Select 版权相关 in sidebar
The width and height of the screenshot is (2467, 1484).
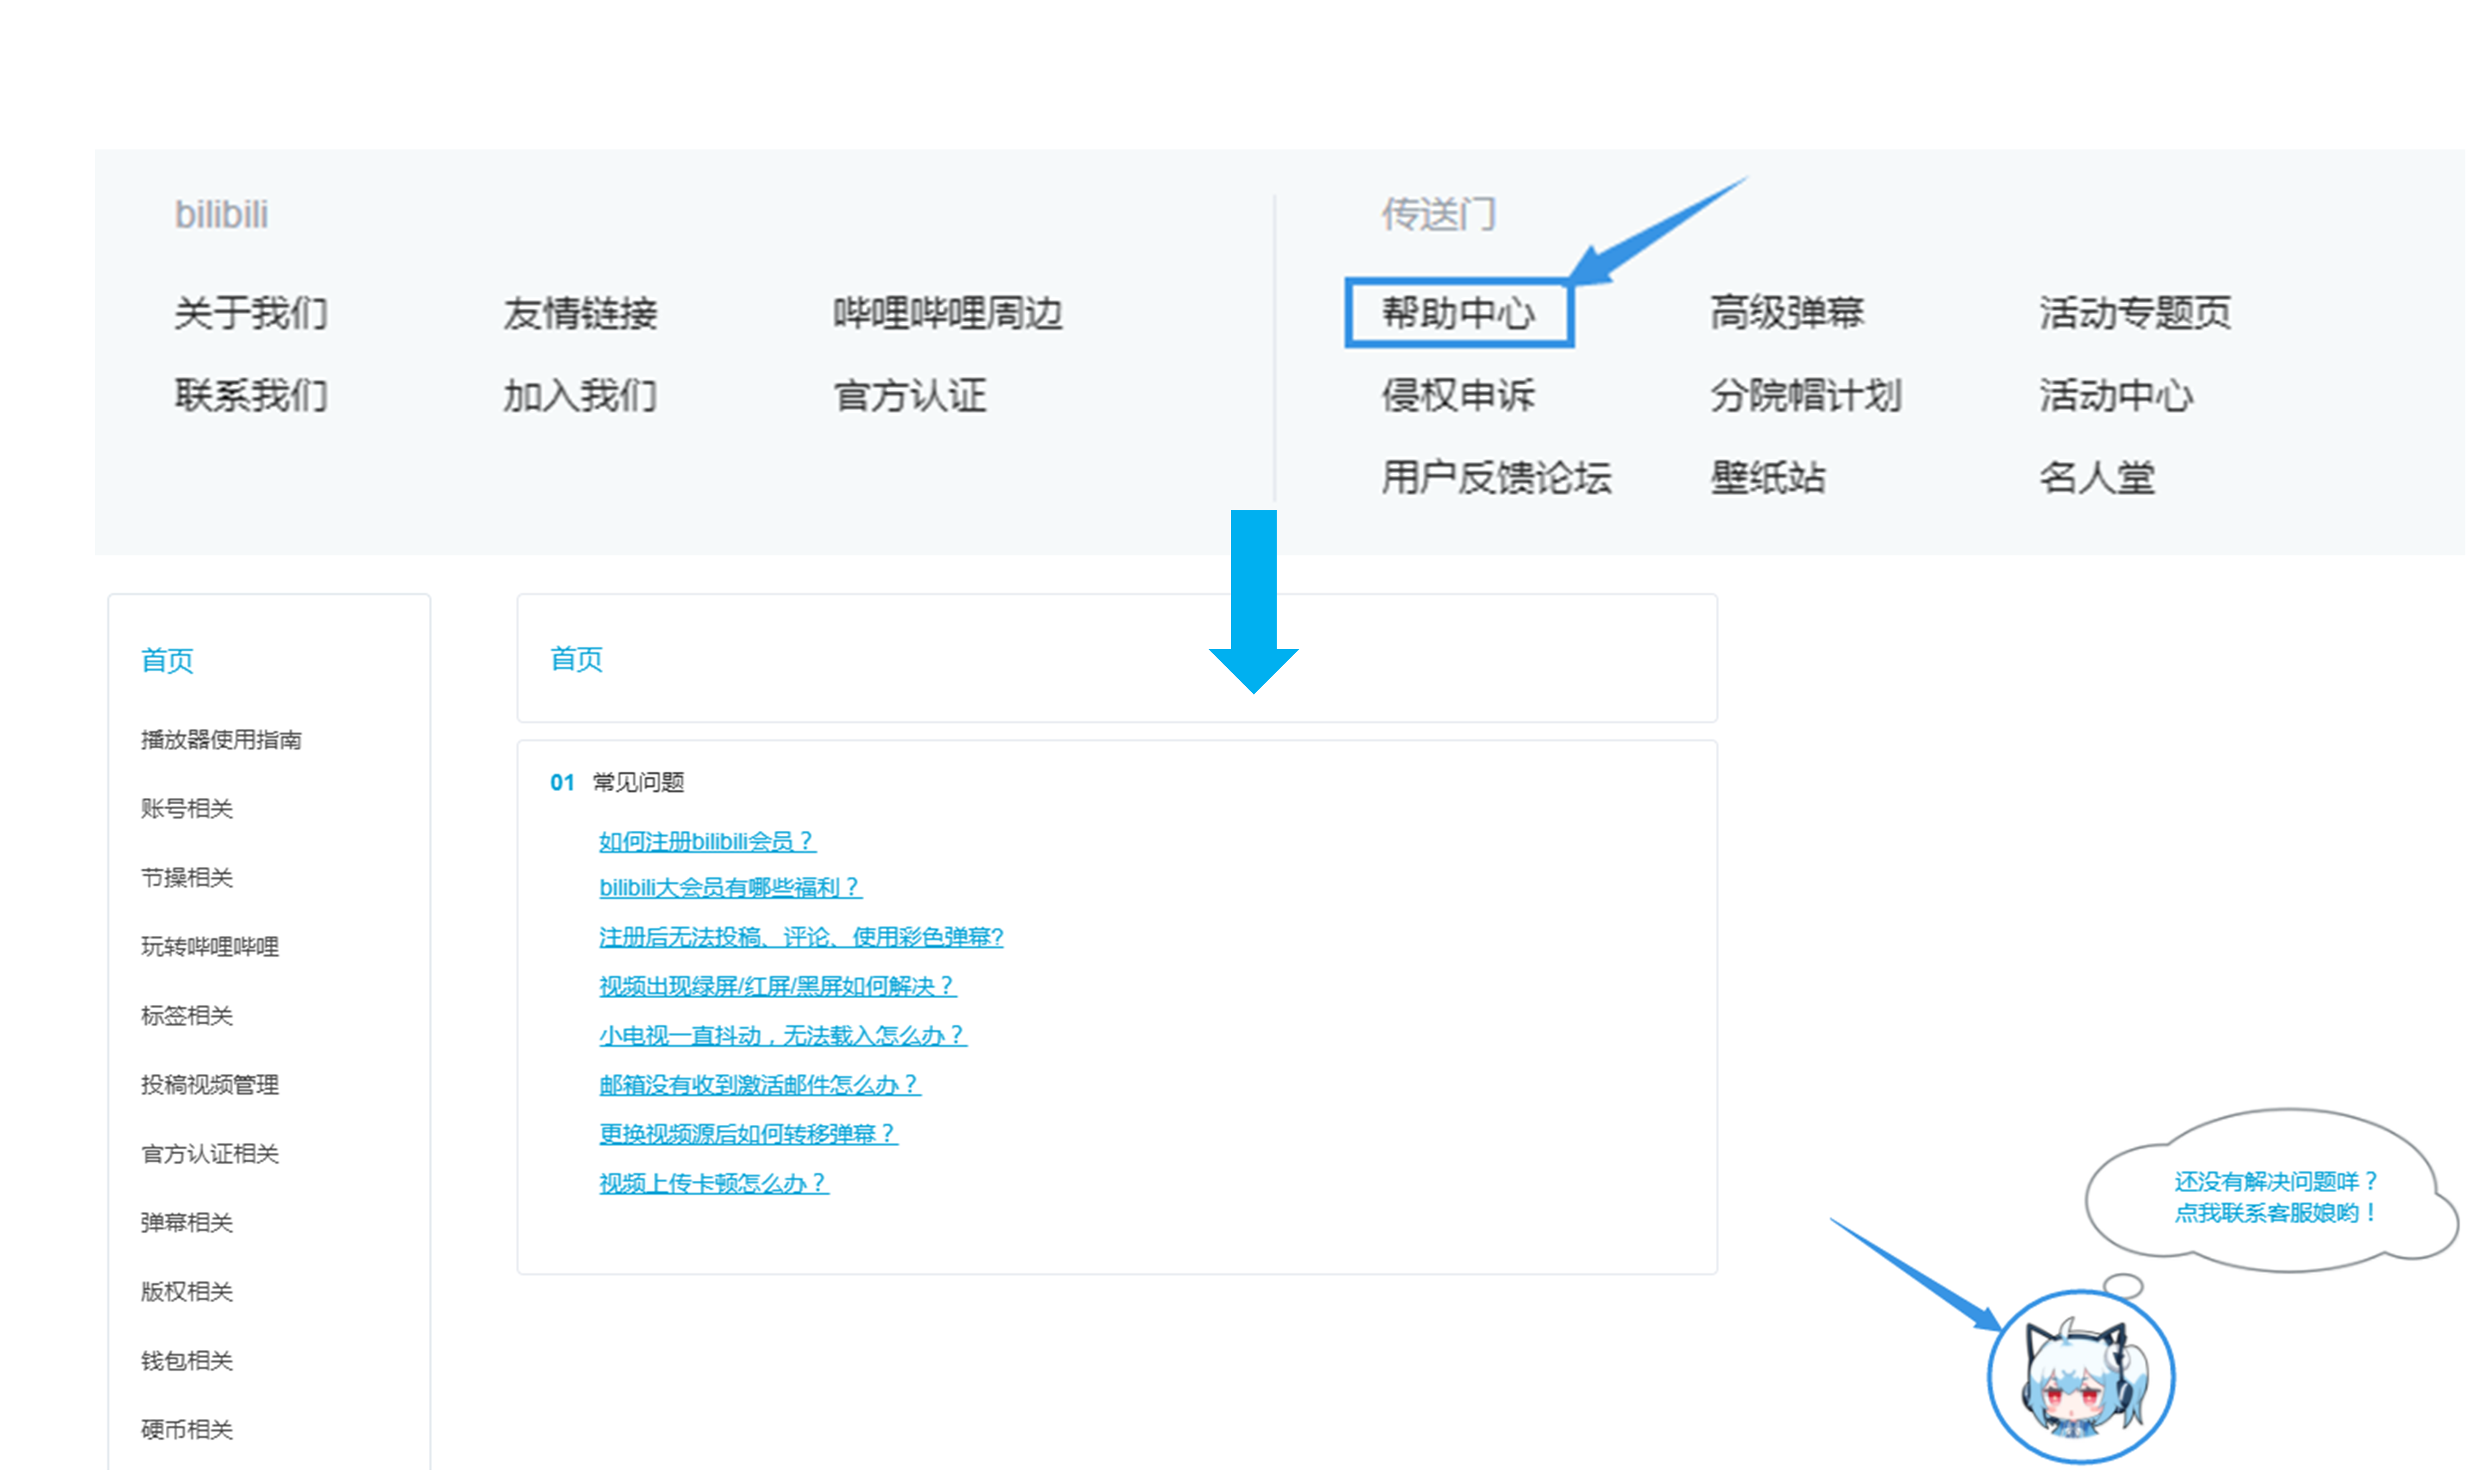coord(187,1291)
